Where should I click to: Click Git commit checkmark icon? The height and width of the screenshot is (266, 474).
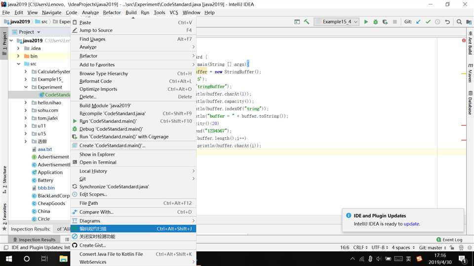428,22
